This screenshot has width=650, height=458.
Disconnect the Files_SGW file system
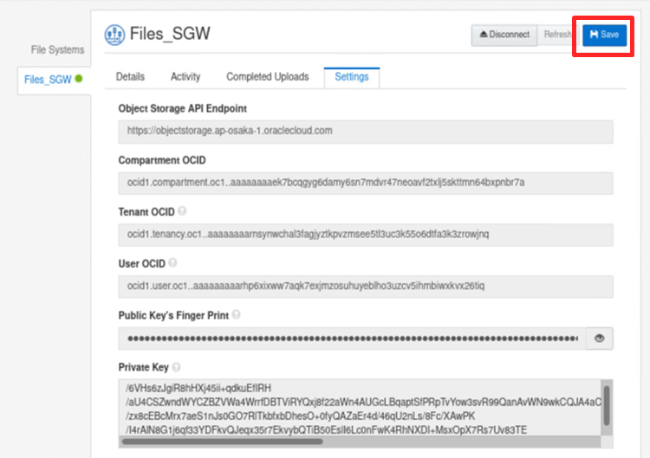coord(504,35)
